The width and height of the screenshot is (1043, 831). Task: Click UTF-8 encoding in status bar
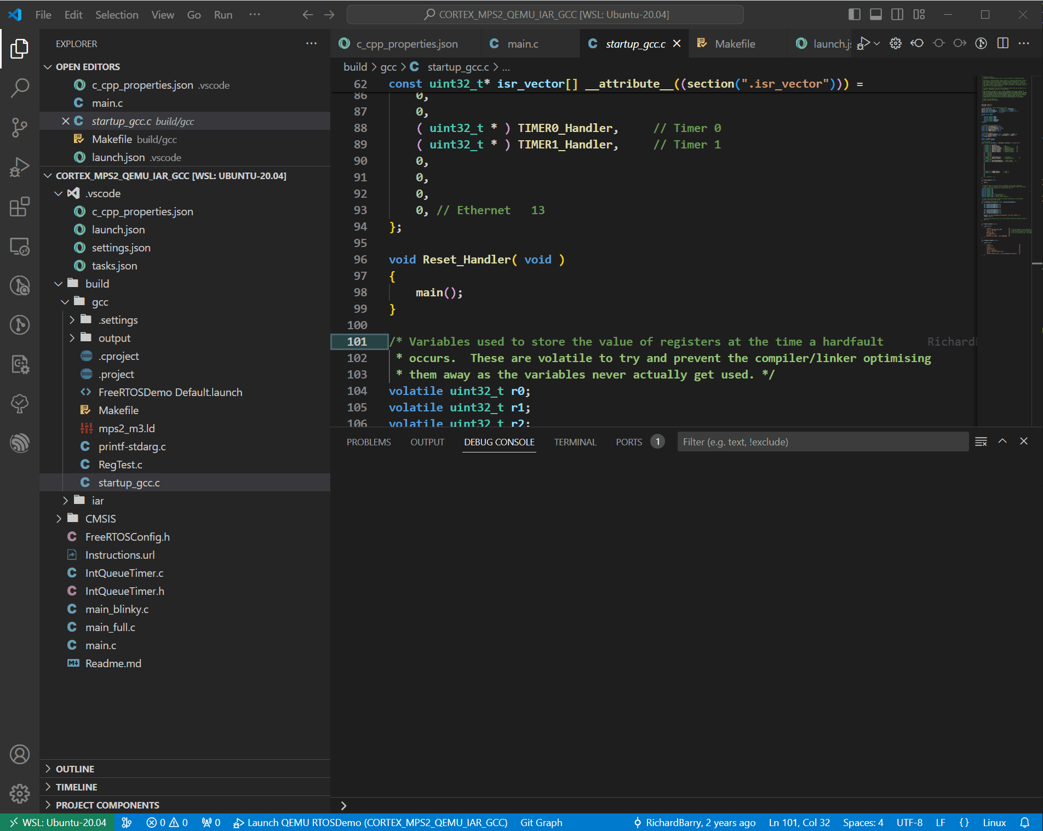909,822
